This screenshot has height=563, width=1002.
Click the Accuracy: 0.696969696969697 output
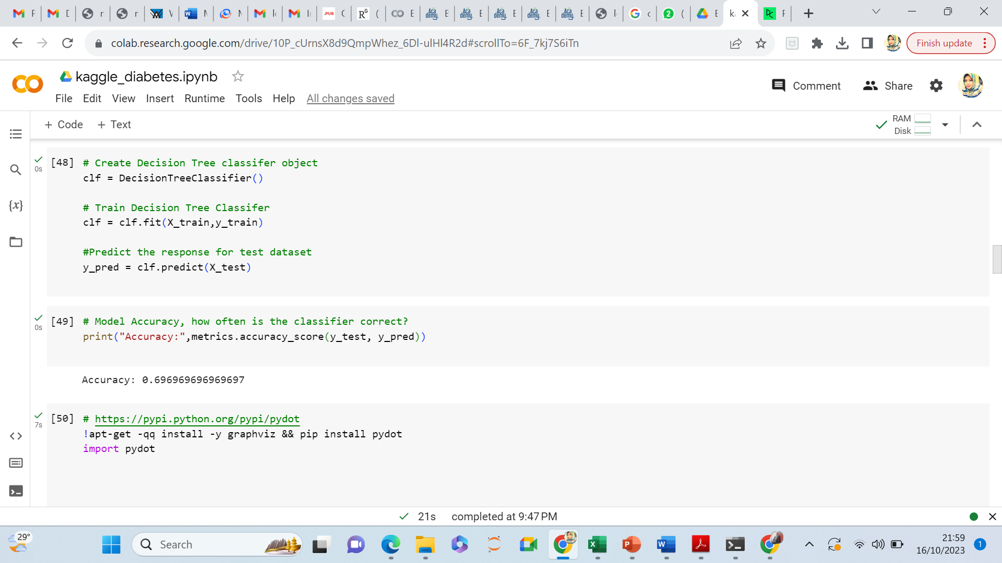pos(163,380)
